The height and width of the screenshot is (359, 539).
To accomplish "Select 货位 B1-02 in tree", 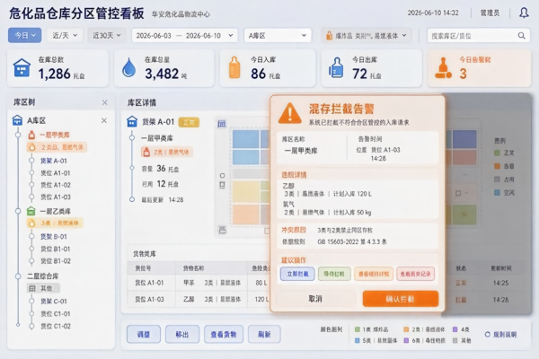I will [x=56, y=261].
